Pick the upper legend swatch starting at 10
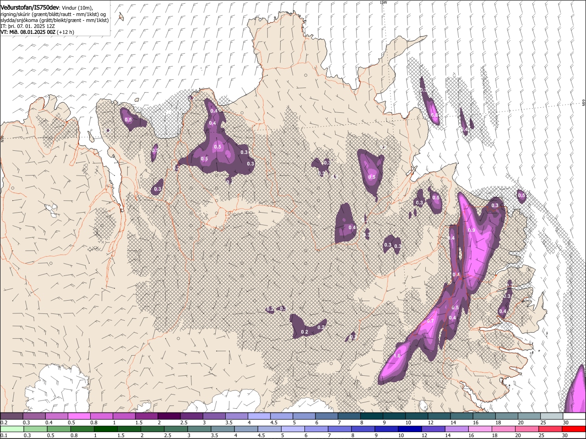Image resolution: width=586 pixels, height=439 pixels. point(417,416)
